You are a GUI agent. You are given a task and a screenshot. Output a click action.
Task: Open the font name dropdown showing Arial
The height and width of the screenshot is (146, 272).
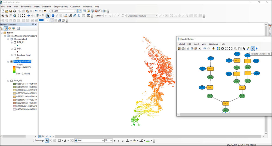[x=103, y=141]
